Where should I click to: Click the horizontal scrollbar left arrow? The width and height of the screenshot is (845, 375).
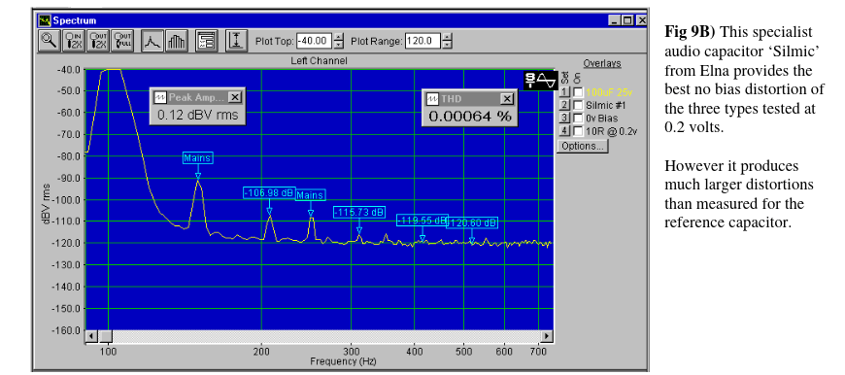coord(91,337)
